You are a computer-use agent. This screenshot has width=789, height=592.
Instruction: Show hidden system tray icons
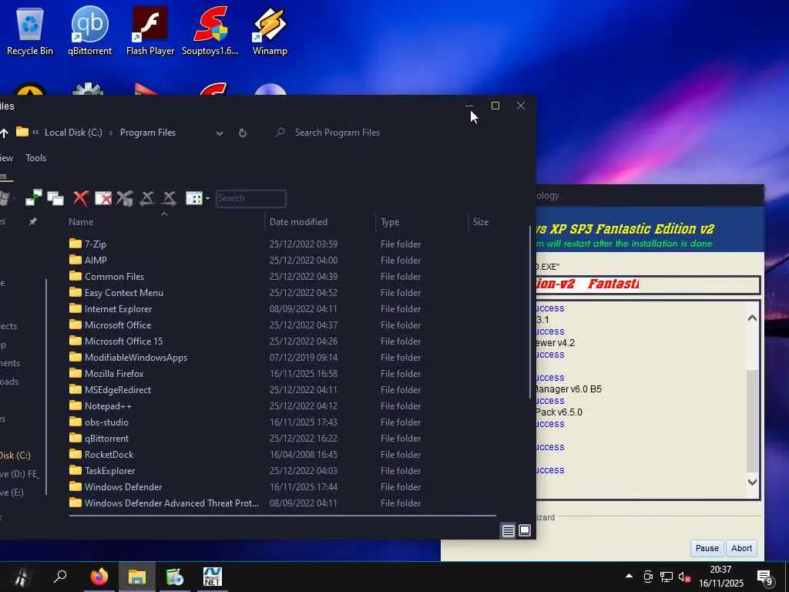[x=629, y=576]
